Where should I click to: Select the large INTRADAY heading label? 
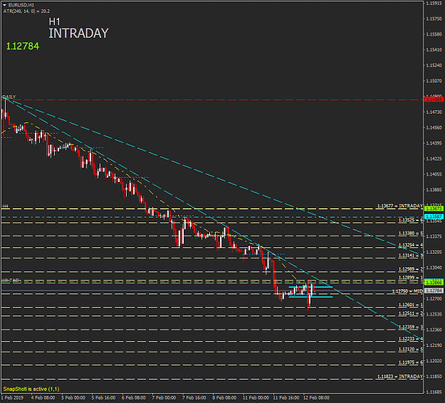(78, 33)
